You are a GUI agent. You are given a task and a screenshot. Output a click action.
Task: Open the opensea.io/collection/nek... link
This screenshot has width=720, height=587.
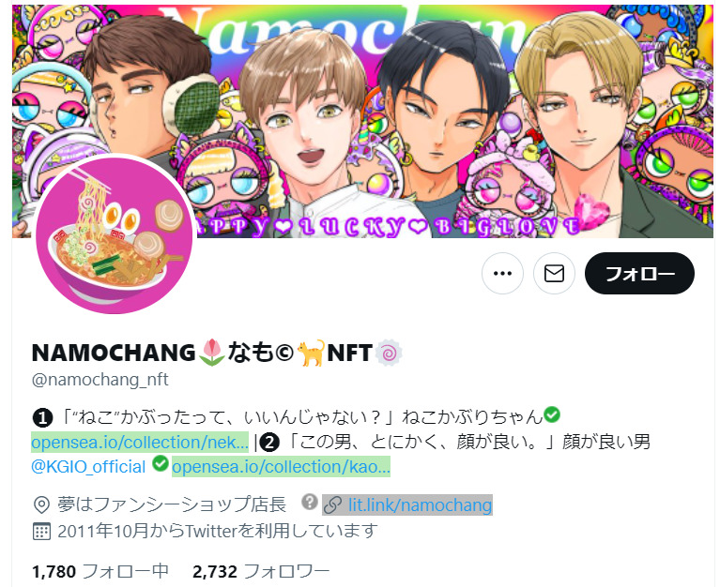(x=140, y=442)
